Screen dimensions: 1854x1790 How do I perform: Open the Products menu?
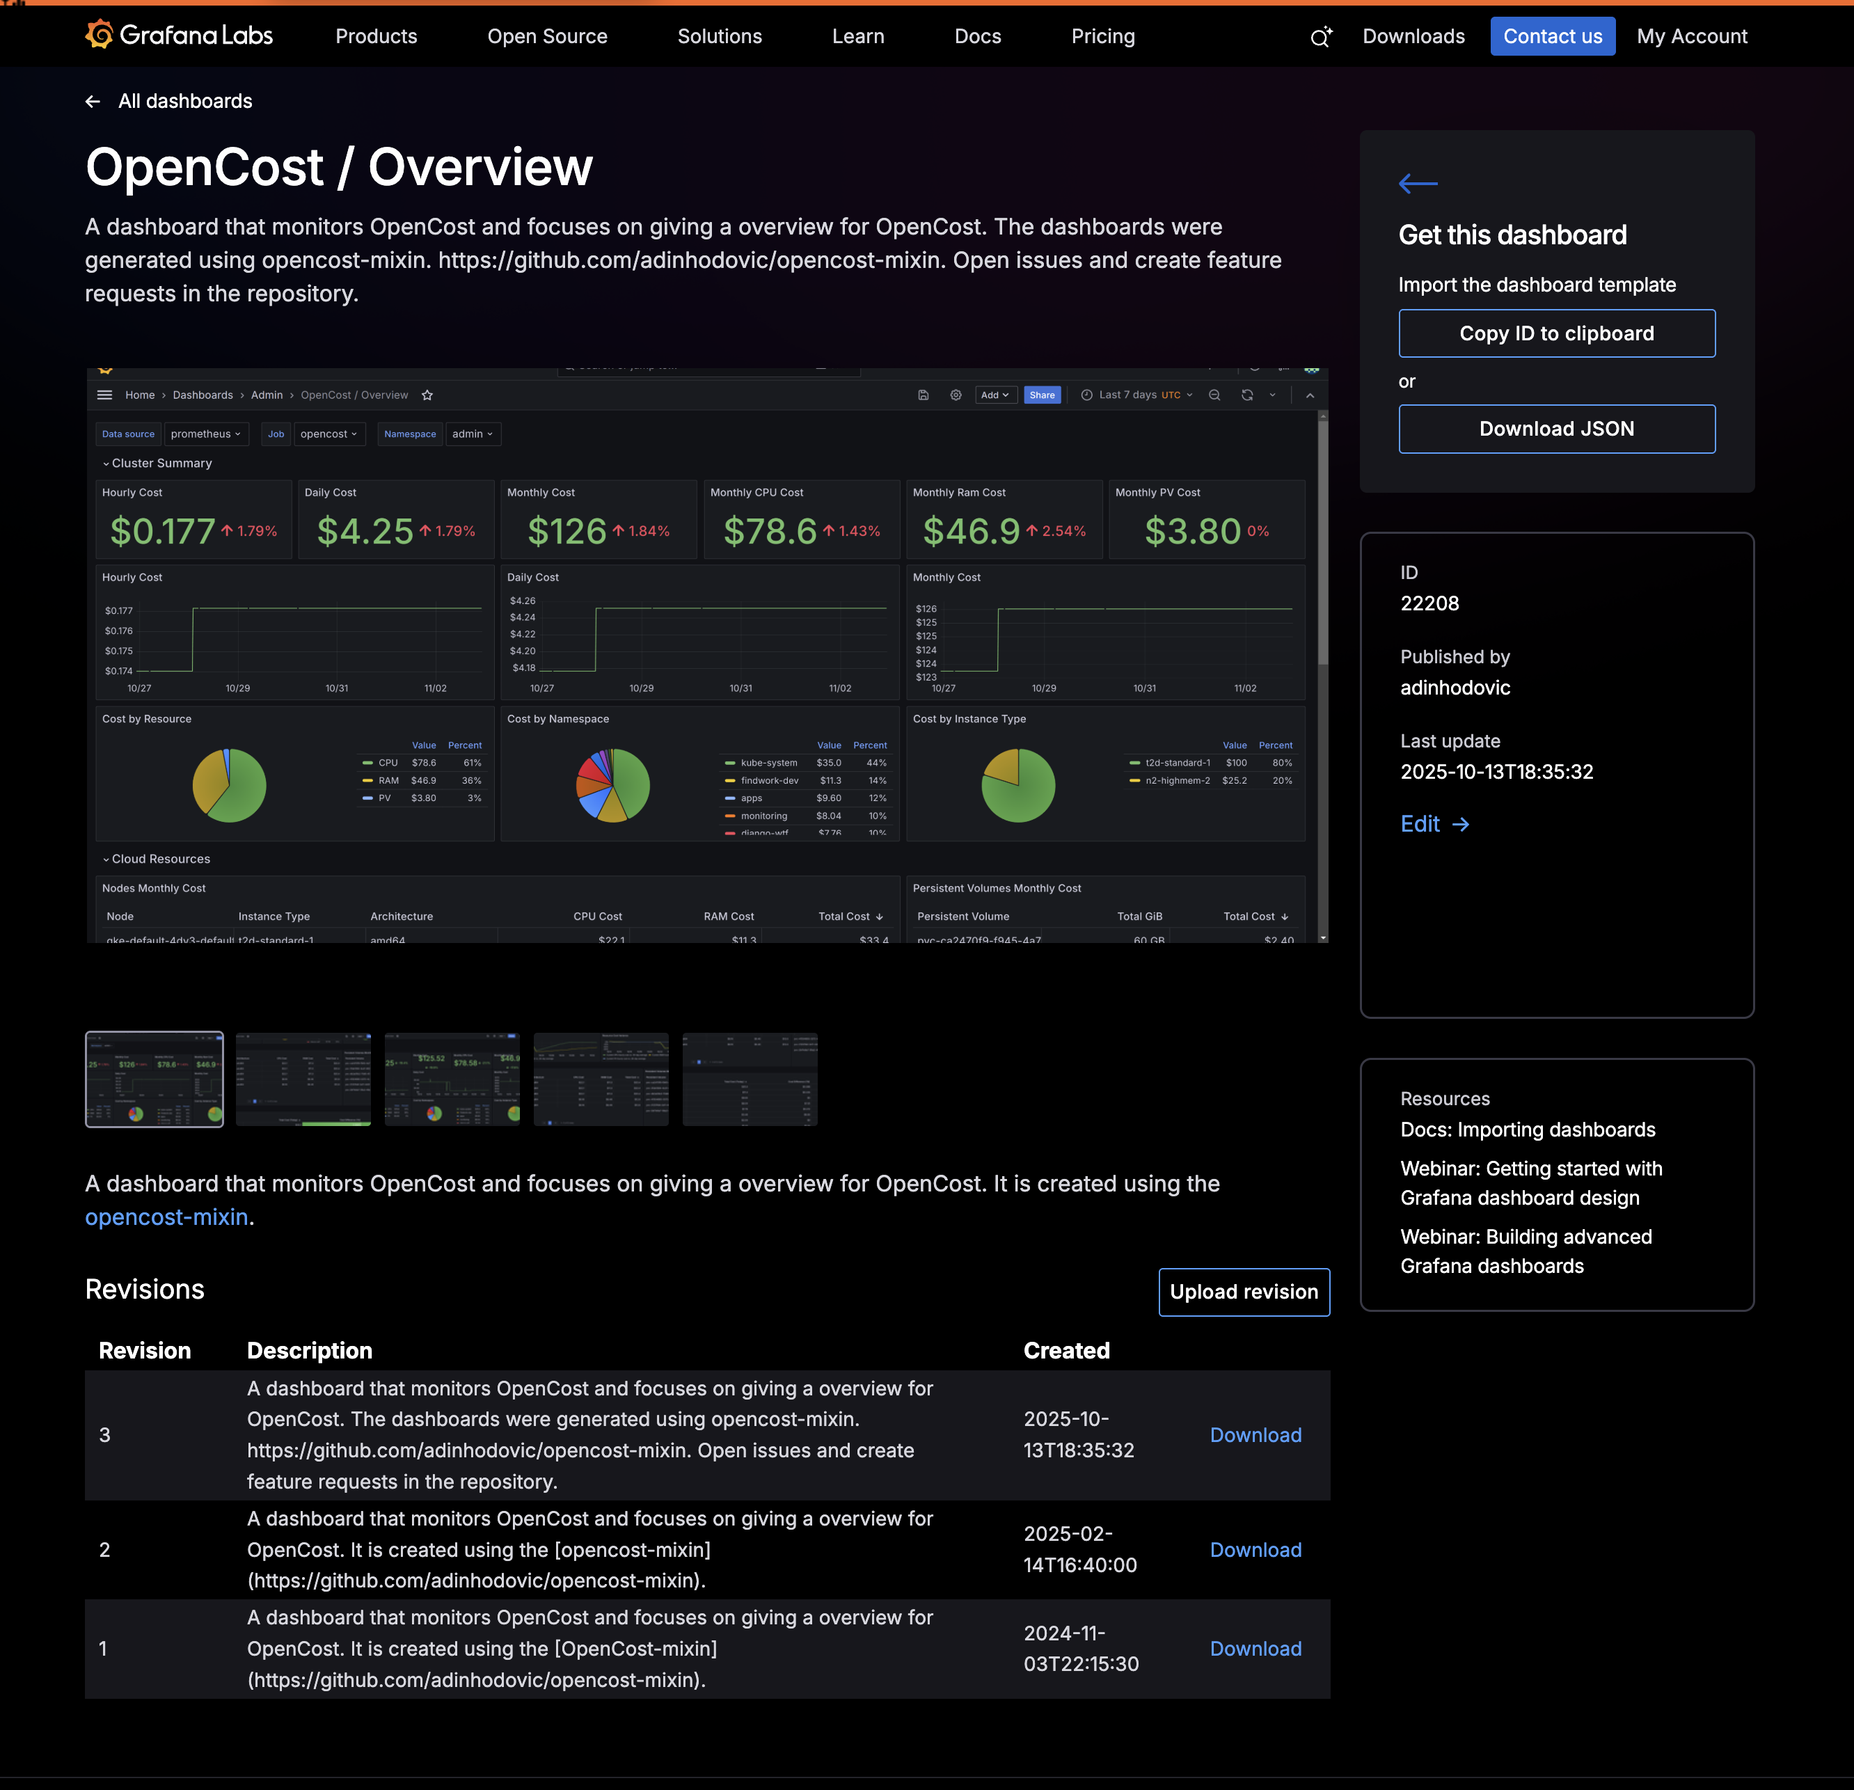(376, 36)
